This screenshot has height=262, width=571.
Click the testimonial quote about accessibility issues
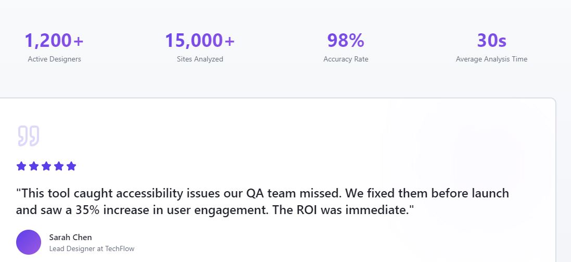click(x=262, y=194)
